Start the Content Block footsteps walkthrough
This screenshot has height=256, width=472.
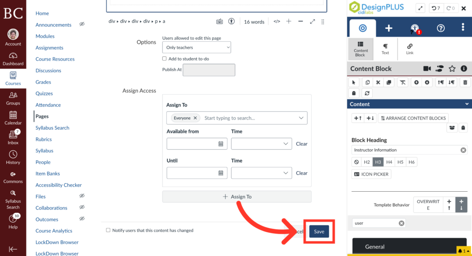(439, 69)
